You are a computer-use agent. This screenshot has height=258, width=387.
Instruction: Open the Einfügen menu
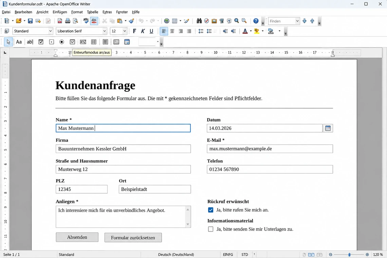pos(60,12)
